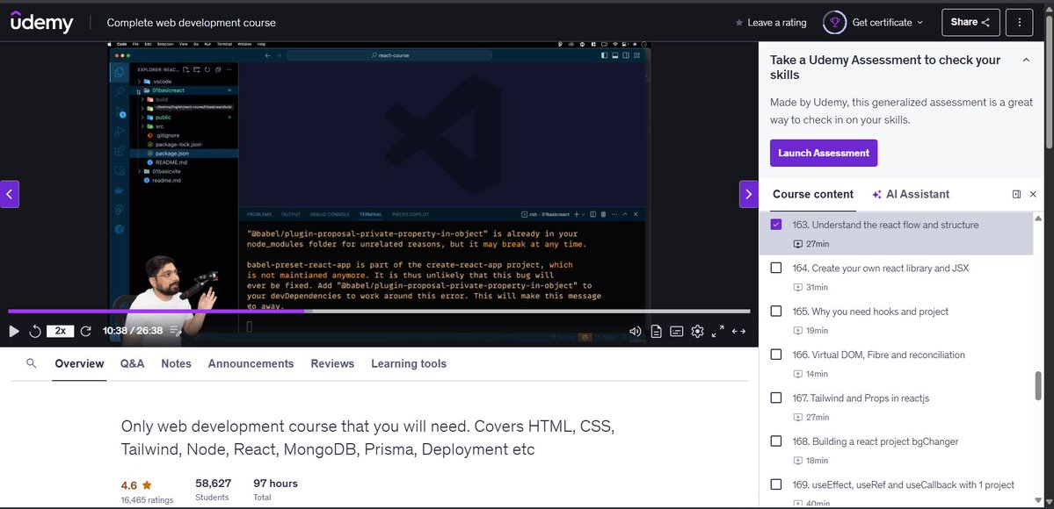The image size is (1054, 509).
Task: Switch to the Overview tab
Action: click(x=79, y=363)
